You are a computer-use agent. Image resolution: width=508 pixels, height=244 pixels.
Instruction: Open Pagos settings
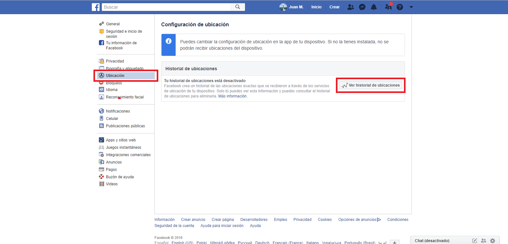(x=111, y=170)
